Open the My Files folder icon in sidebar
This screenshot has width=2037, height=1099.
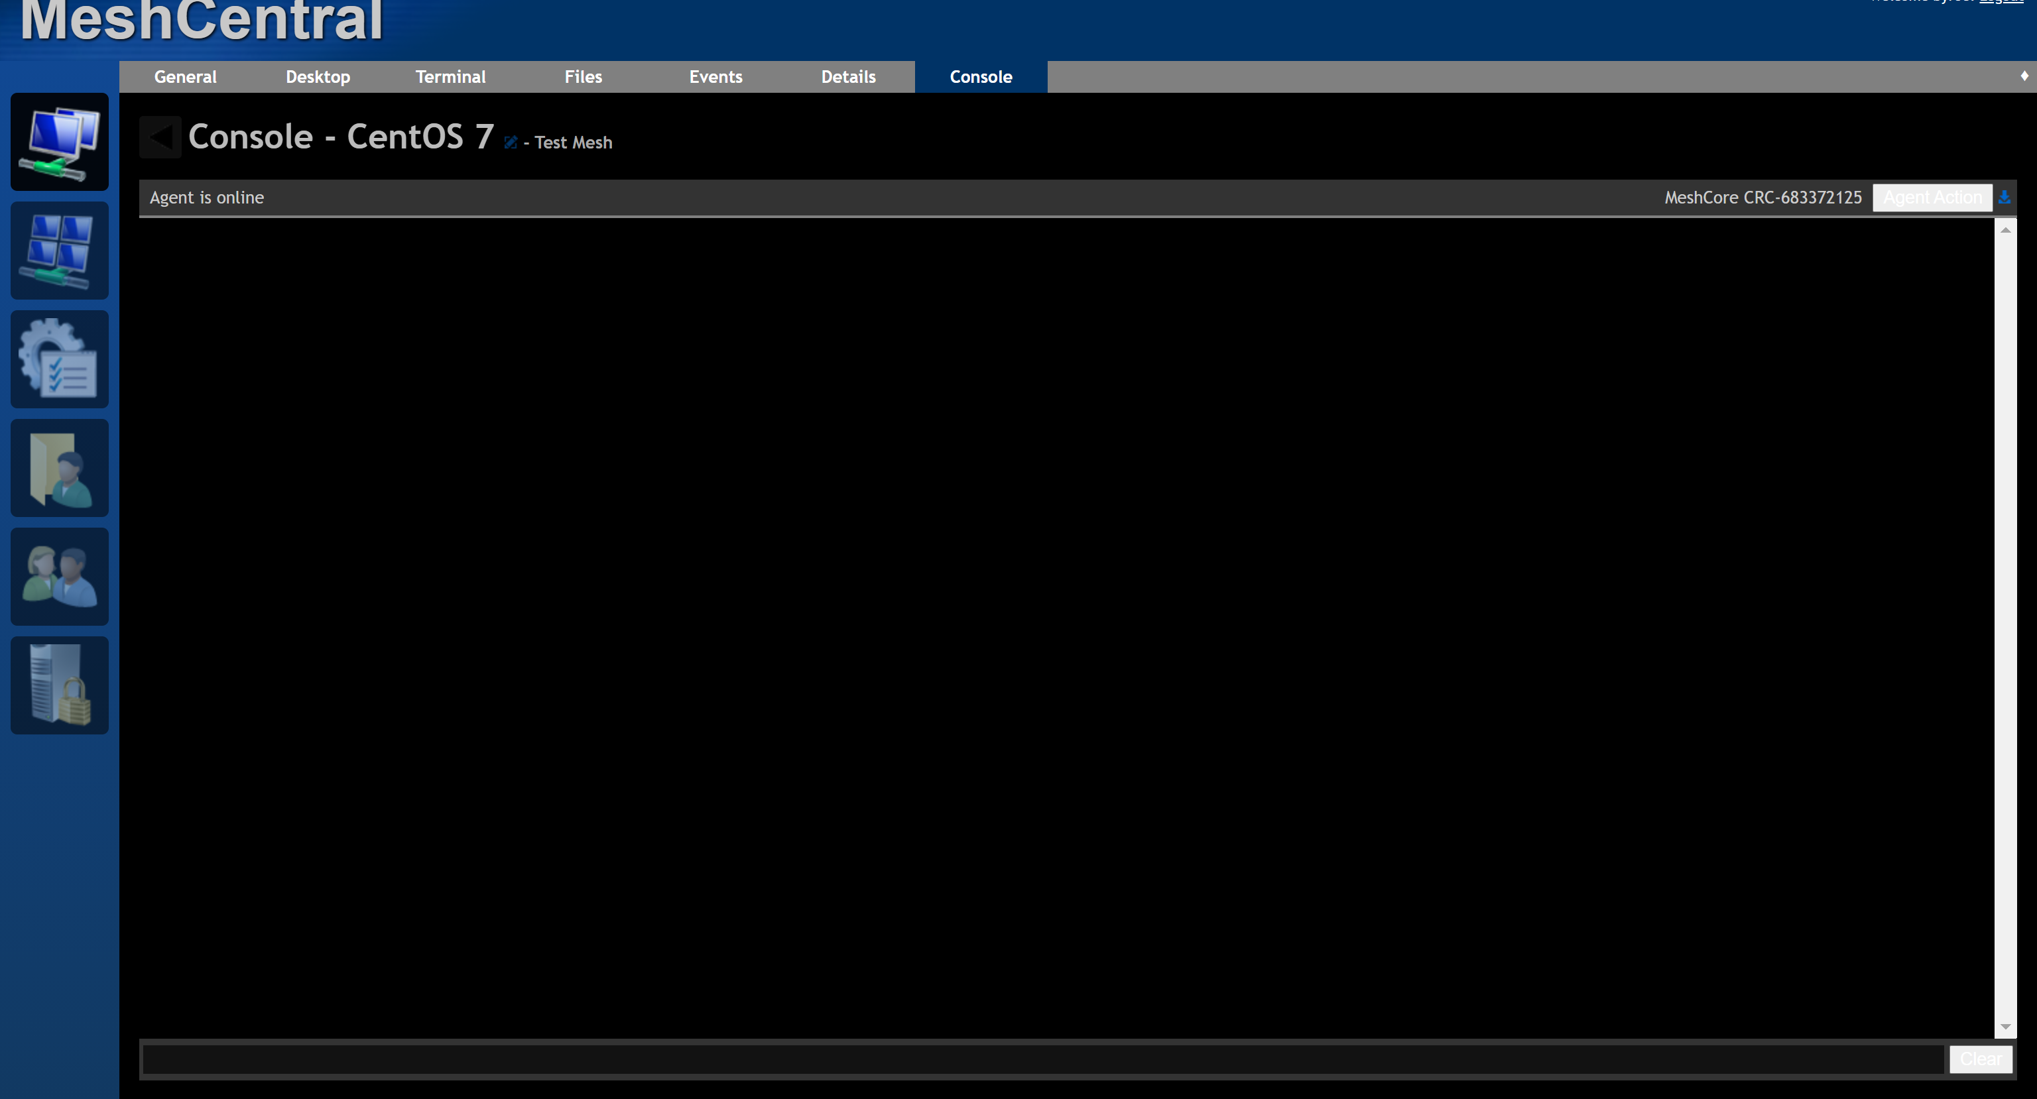[59, 468]
